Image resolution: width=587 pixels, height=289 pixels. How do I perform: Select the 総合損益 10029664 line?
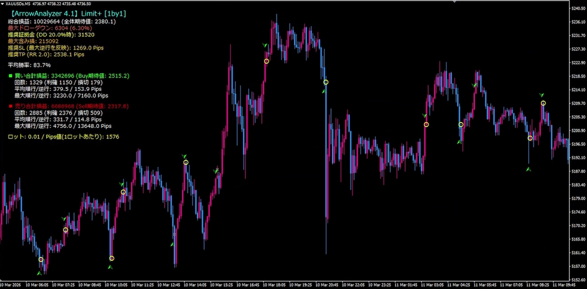(62, 22)
